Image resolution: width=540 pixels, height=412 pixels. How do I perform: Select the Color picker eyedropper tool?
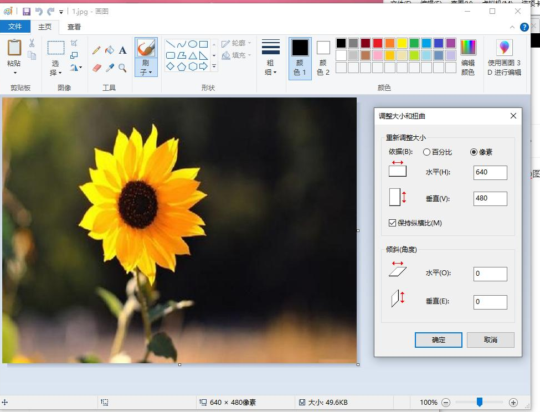pos(110,68)
